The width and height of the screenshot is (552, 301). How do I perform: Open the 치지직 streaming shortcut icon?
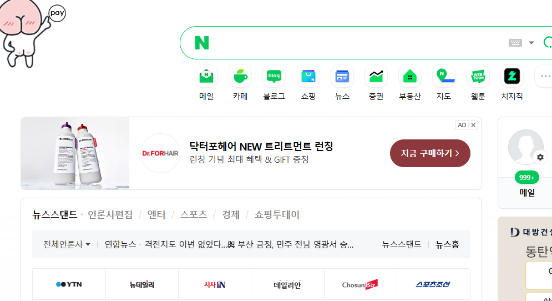click(x=512, y=76)
